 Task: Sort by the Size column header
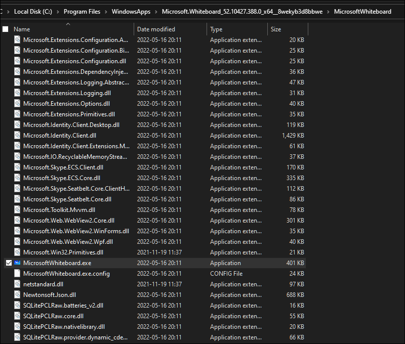[276, 29]
